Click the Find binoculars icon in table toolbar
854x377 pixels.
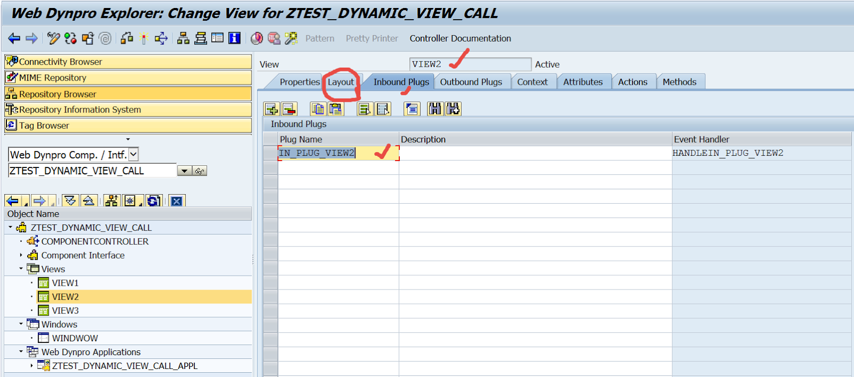tap(435, 109)
